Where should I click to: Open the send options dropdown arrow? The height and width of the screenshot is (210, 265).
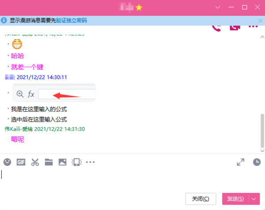254,199
